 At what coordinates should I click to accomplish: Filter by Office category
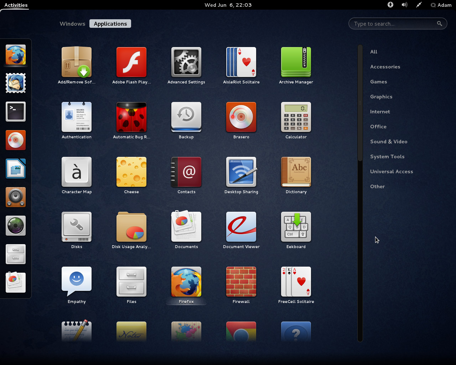378,127
